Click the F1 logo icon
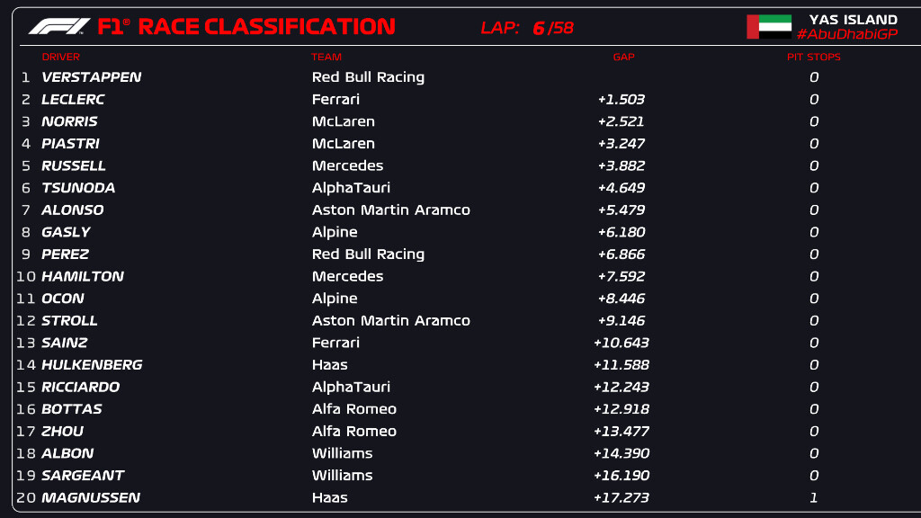 pos(59,26)
